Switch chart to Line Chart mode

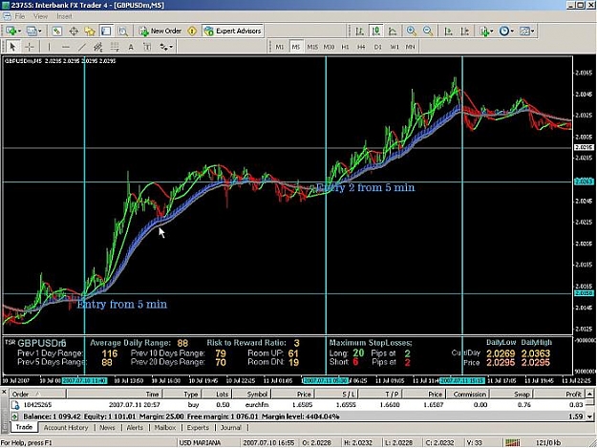tap(393, 32)
